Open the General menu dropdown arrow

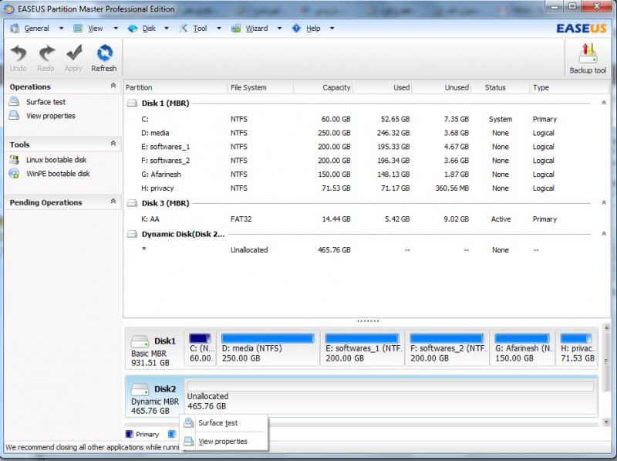[61, 29]
